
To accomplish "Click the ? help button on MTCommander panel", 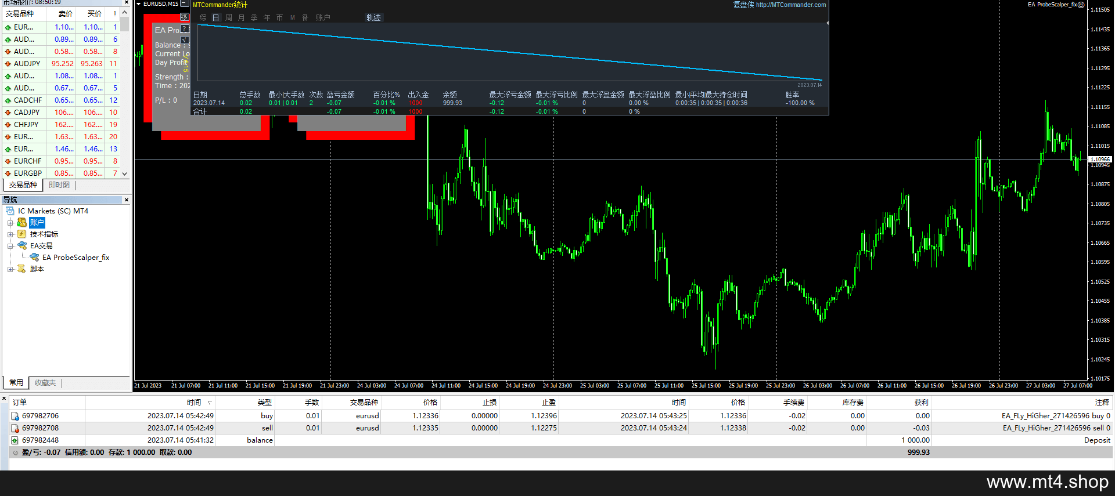I will tap(185, 28).
